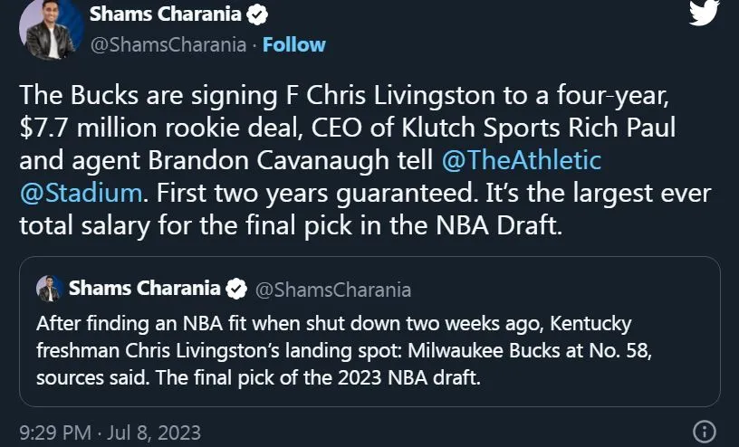Click the Twitter bird logo
The image size is (739, 447).
pos(703,14)
